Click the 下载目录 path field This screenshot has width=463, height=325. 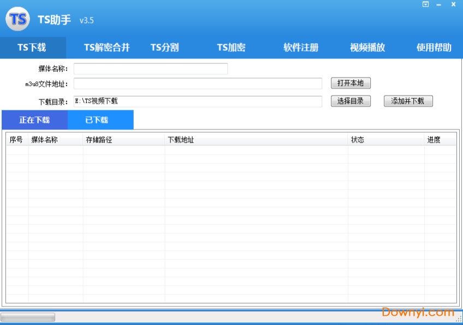click(x=198, y=101)
